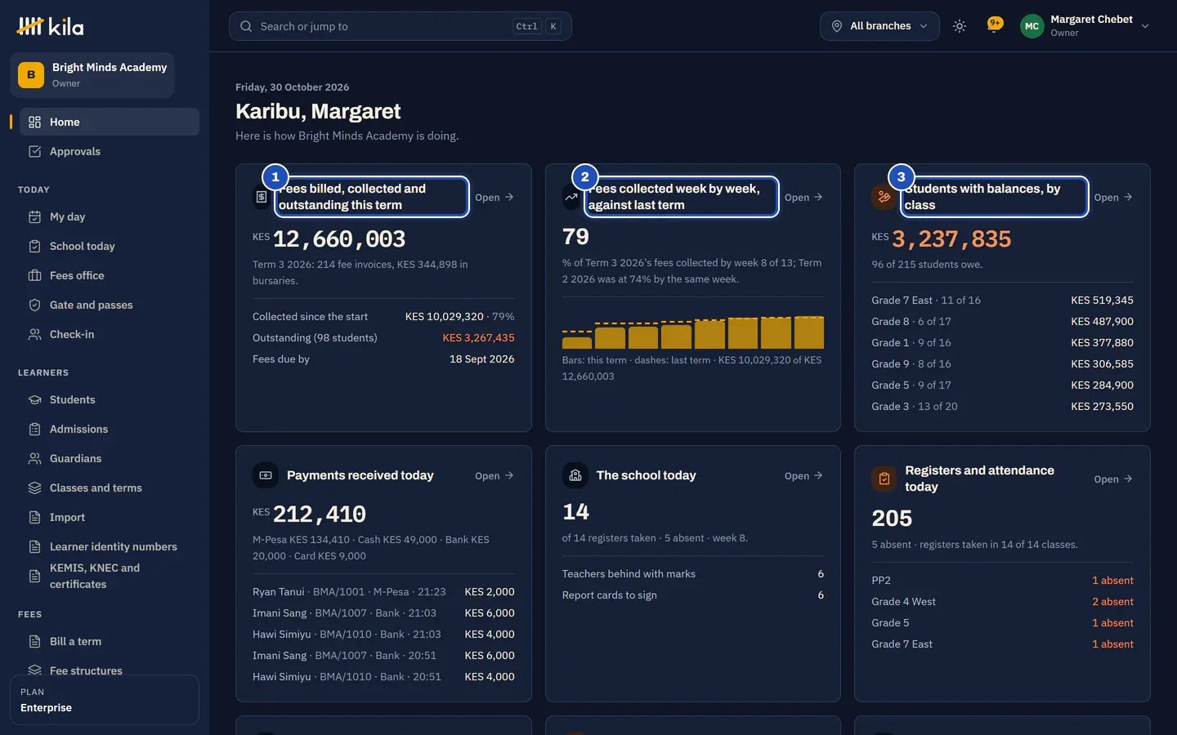Open KEMIS, KNEC and certificates

[x=110, y=576]
